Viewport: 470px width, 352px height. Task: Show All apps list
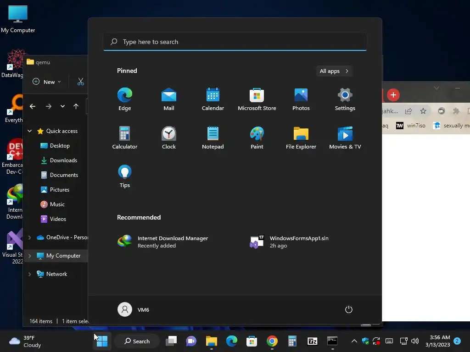(334, 71)
